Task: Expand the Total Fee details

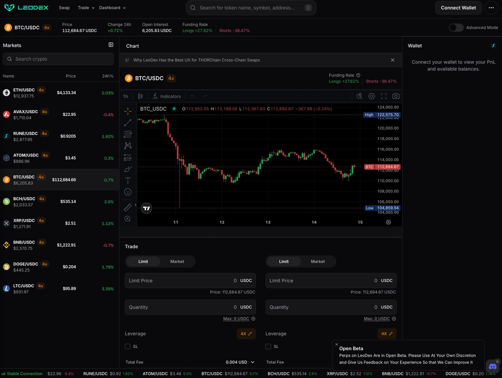Action: pyautogui.click(x=252, y=362)
